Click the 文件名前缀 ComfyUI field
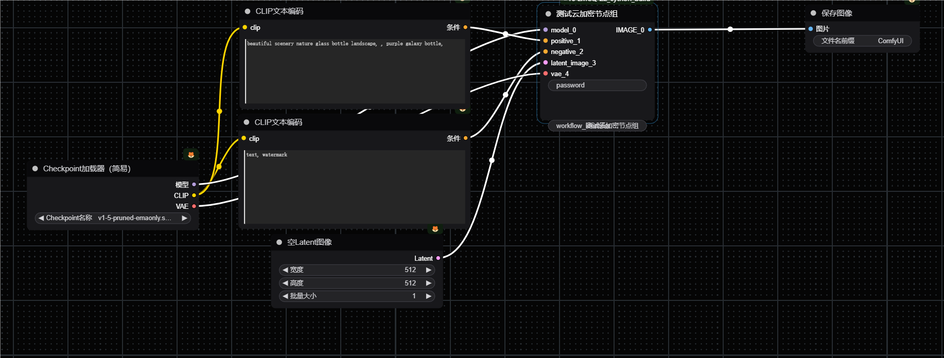Screen dimensions: 944x358 [x=863, y=41]
